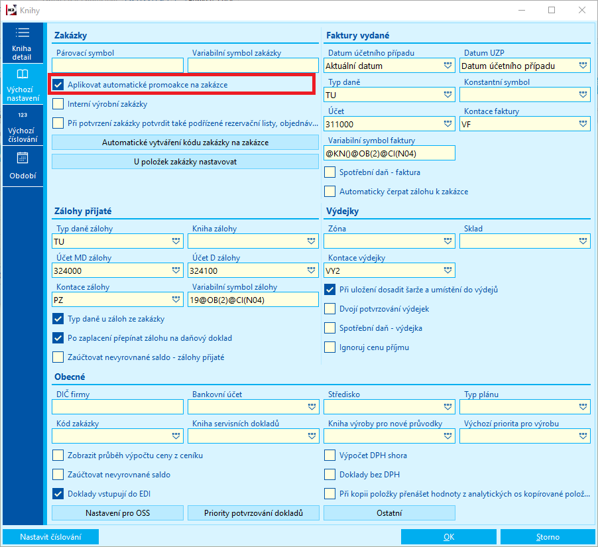
Task: Toggle Při kopii položky přenášet hodnoty checkbox
Action: coord(330,494)
